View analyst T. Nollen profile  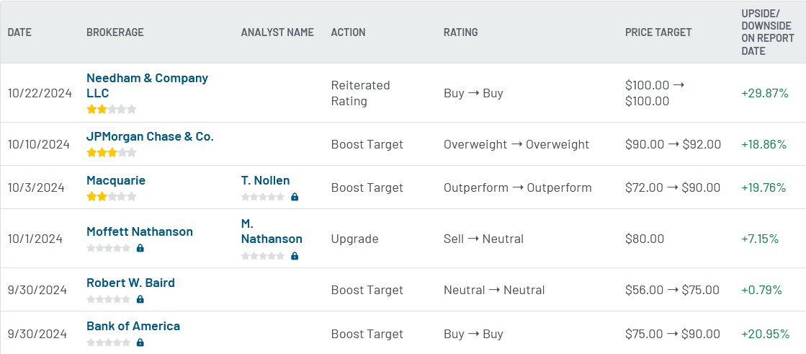point(265,180)
